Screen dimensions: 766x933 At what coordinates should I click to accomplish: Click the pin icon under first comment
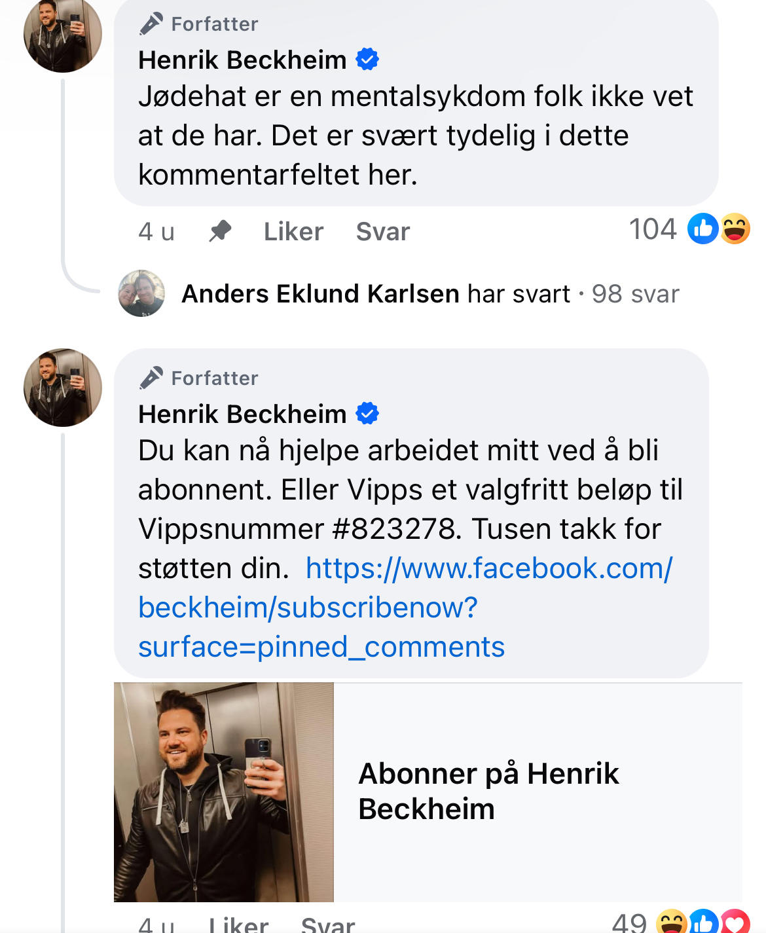220,230
